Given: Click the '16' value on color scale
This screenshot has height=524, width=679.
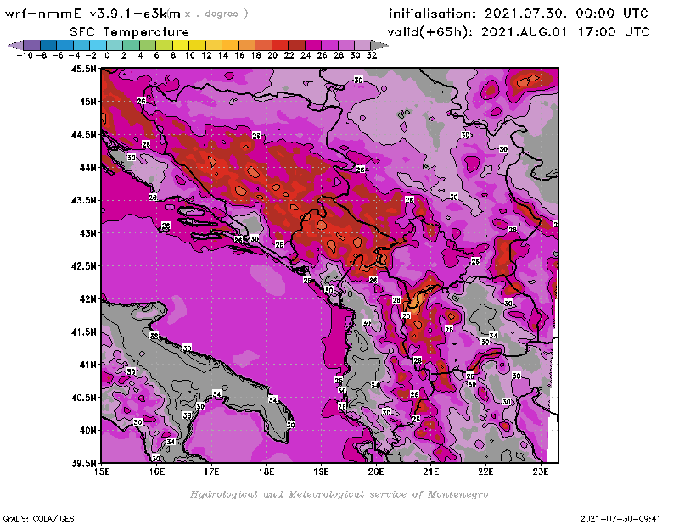Looking at the screenshot, I should click(x=239, y=55).
